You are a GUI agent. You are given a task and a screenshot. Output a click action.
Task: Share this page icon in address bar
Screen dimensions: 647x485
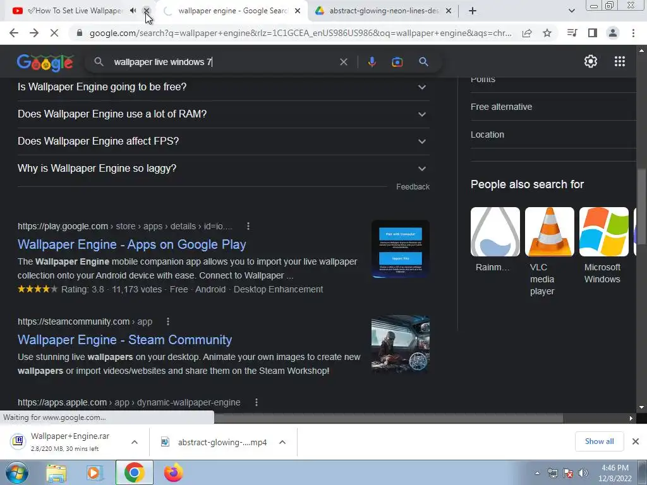pos(527,33)
